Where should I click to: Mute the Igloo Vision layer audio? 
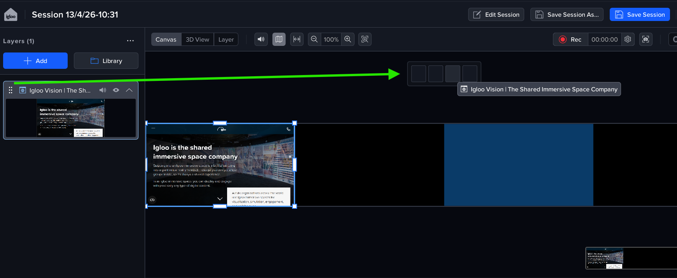point(103,90)
